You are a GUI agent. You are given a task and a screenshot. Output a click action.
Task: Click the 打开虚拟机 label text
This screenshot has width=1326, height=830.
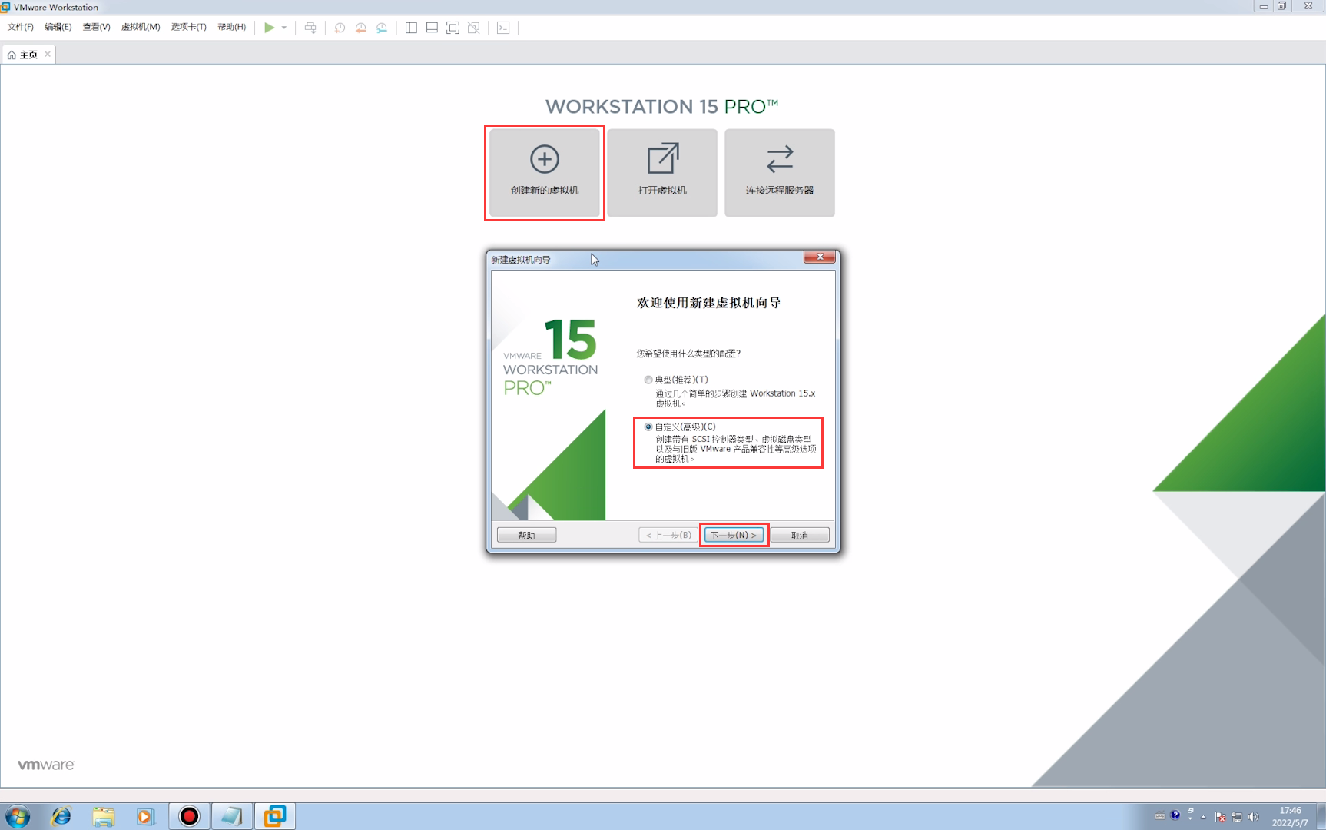pos(662,191)
